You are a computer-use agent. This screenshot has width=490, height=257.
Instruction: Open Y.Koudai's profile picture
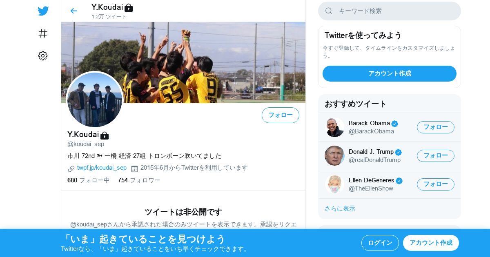click(95, 100)
